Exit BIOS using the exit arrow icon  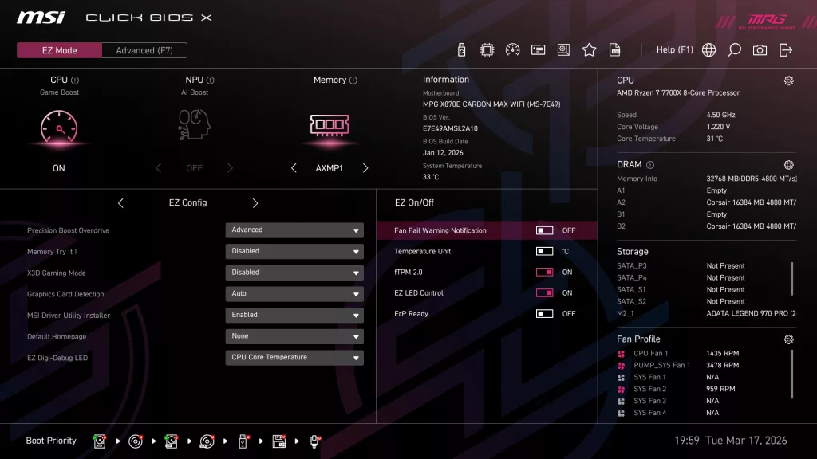pyautogui.click(x=785, y=49)
